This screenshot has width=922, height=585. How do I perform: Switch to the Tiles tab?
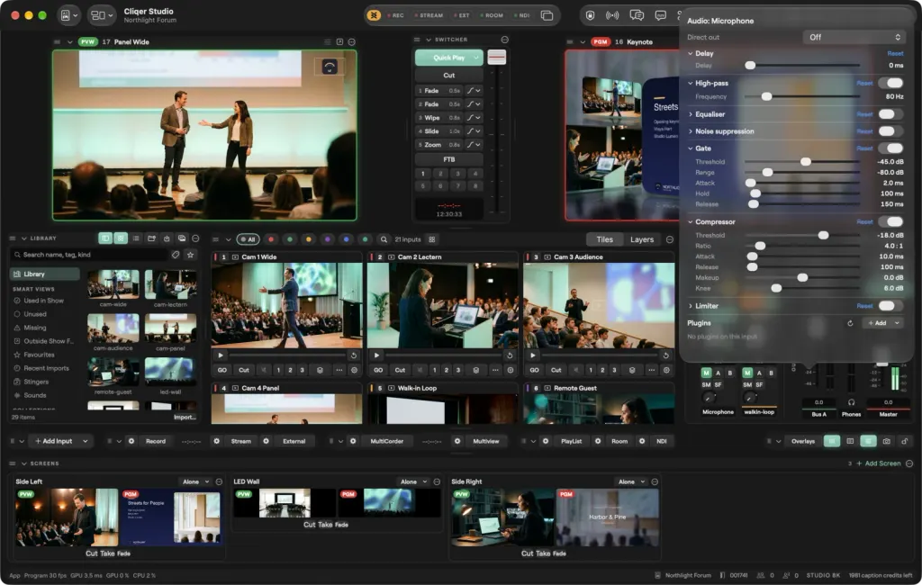tap(604, 239)
